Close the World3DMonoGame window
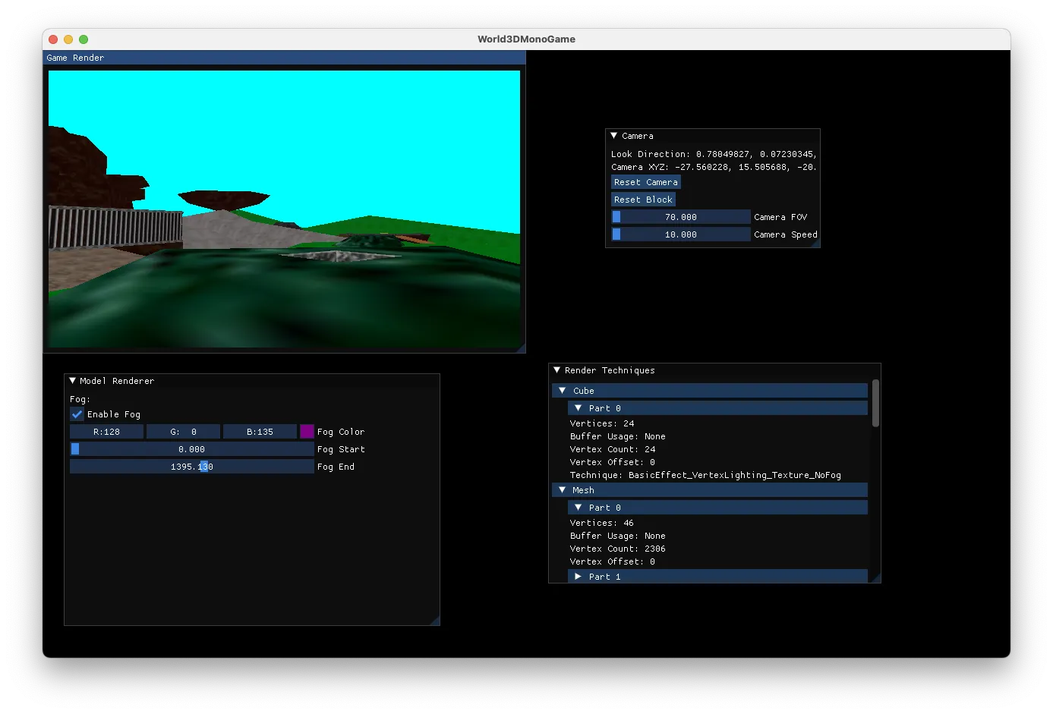This screenshot has height=714, width=1053. (53, 39)
